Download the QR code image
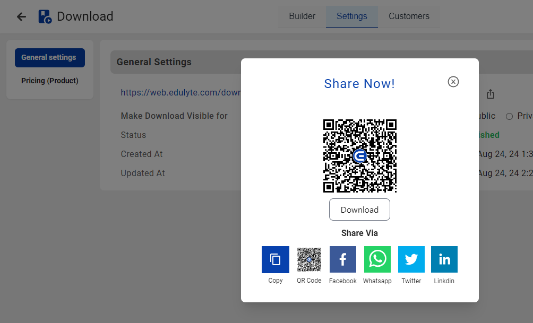Image resolution: width=533 pixels, height=323 pixels. (359, 209)
